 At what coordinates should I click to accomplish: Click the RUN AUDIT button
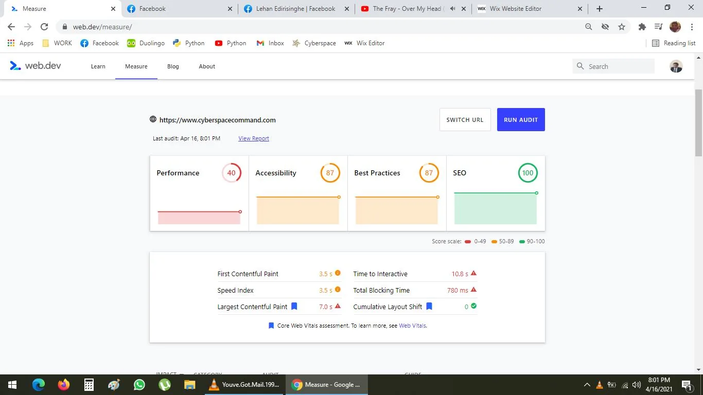pyautogui.click(x=521, y=119)
